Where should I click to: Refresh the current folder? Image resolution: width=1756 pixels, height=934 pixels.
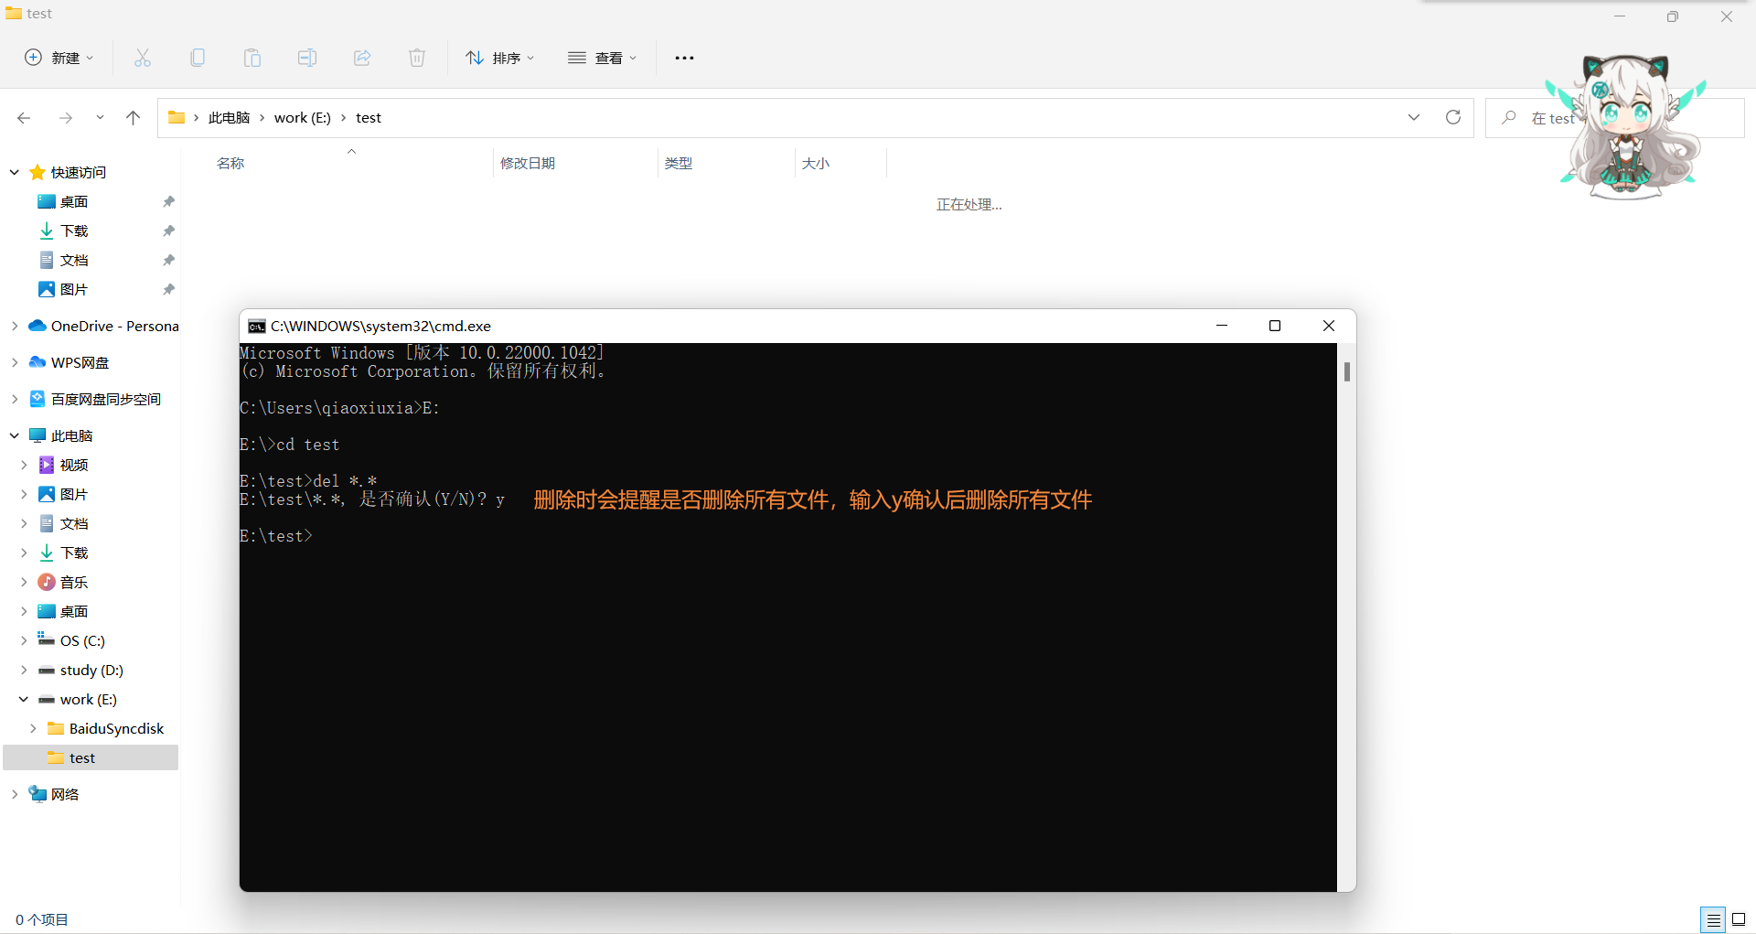[1453, 117]
